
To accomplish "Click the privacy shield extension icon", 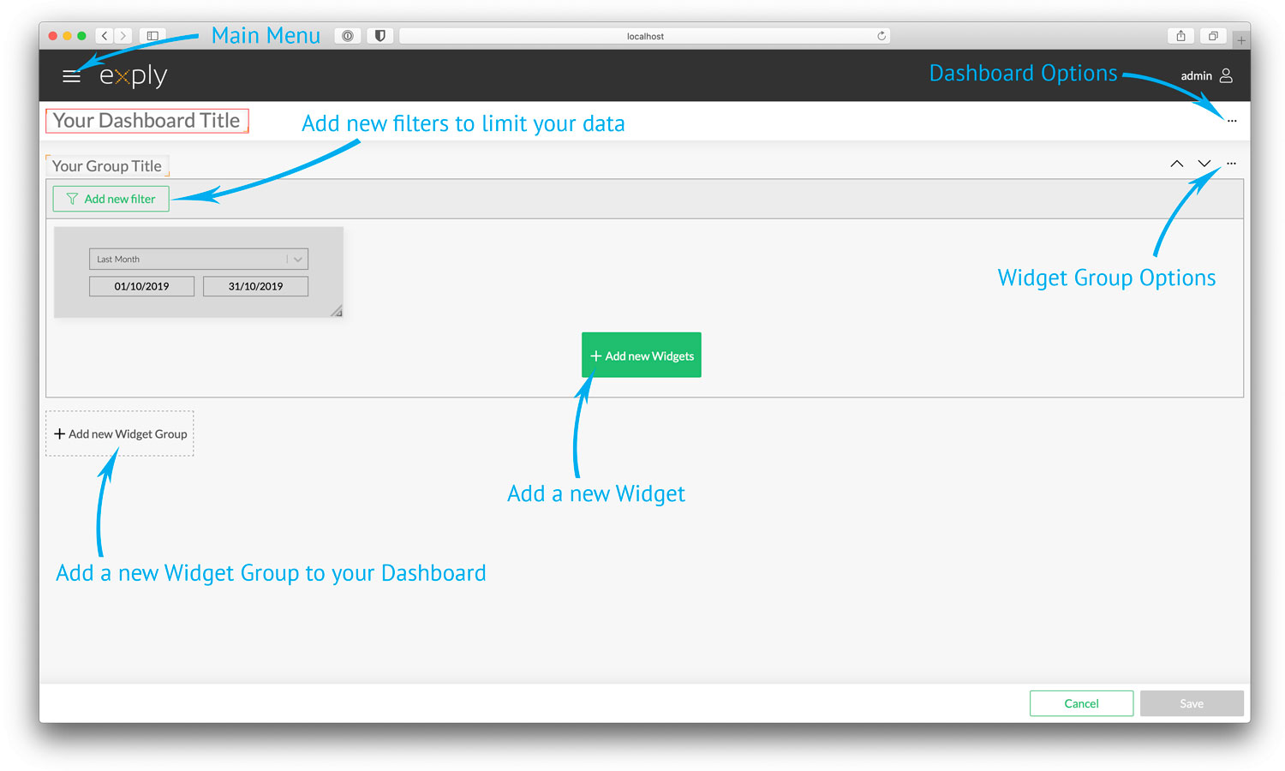I will (x=380, y=36).
